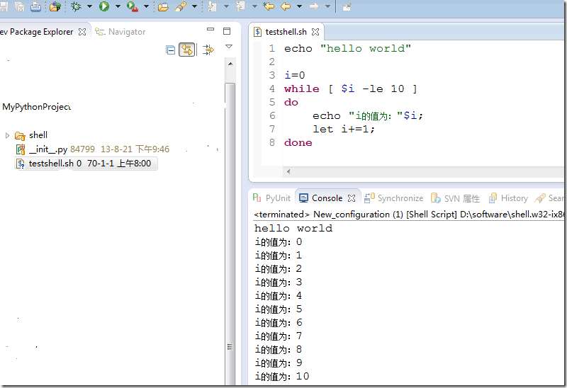Viewport: 567px width, 388px height.
Task: Close the Package Explorer tab
Action: click(x=82, y=32)
